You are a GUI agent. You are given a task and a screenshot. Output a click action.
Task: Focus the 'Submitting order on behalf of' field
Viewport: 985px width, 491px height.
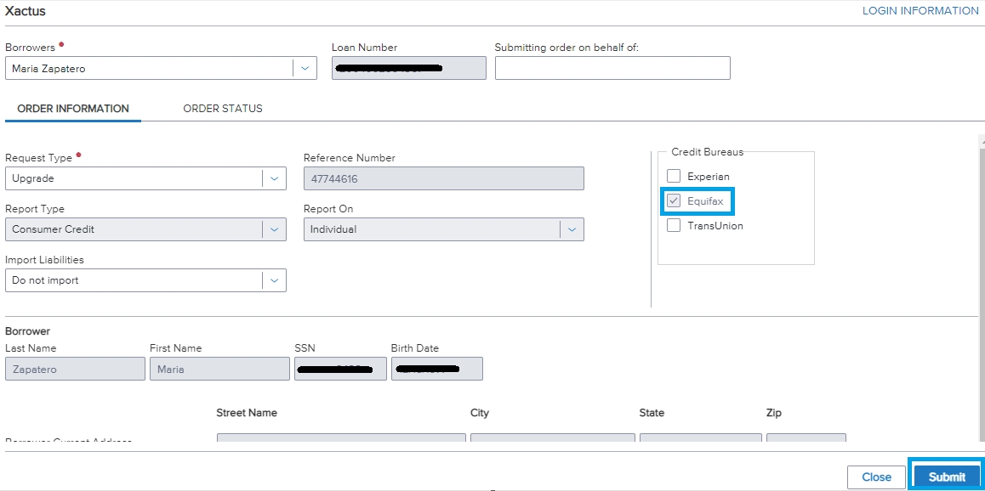[612, 69]
